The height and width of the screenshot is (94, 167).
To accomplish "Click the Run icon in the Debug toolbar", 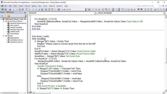I will click(x=93, y=9).
